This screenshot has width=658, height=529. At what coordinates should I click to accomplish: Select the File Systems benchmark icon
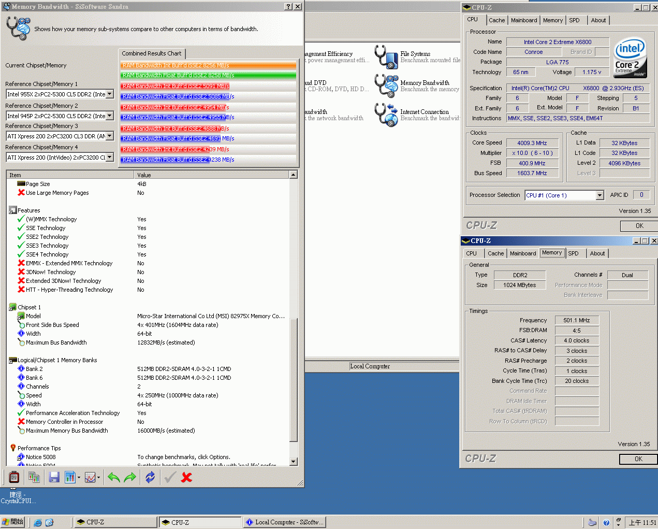coord(386,56)
